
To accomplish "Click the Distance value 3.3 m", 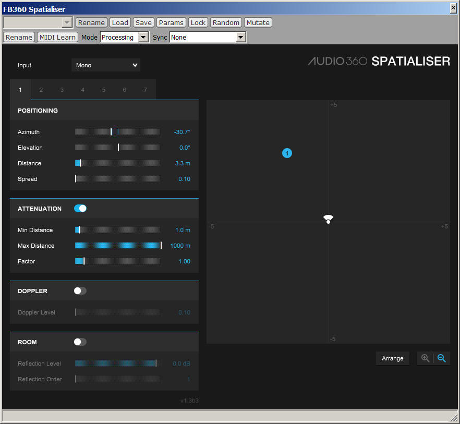I will [x=183, y=163].
